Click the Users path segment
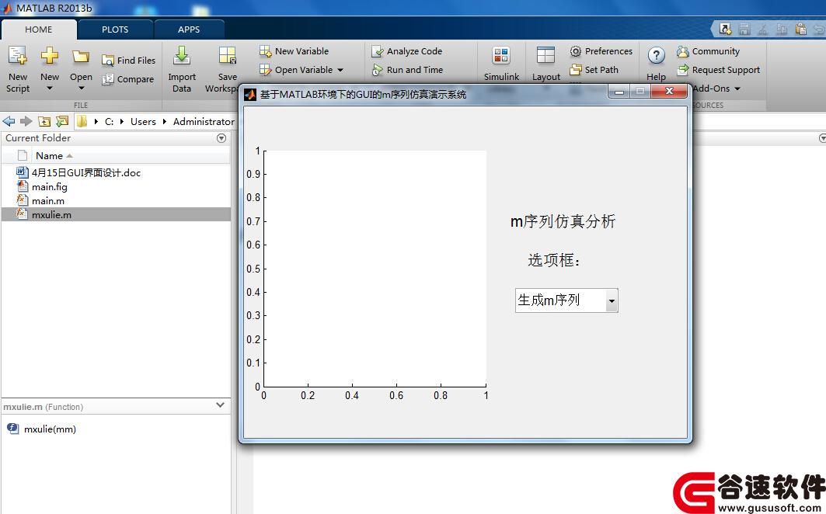826x514 pixels. point(143,122)
